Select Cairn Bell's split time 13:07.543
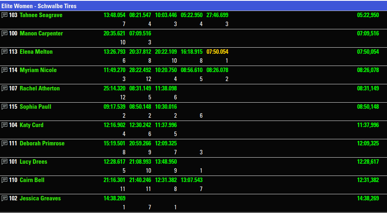The image size is (387, 213). click(x=191, y=180)
